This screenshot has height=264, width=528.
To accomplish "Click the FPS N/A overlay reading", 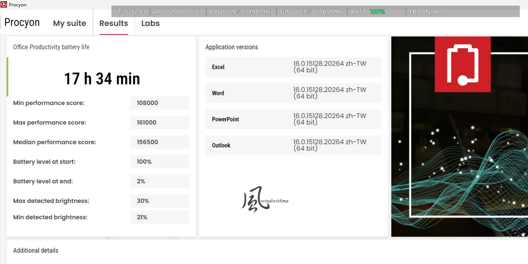I will 423,12.
